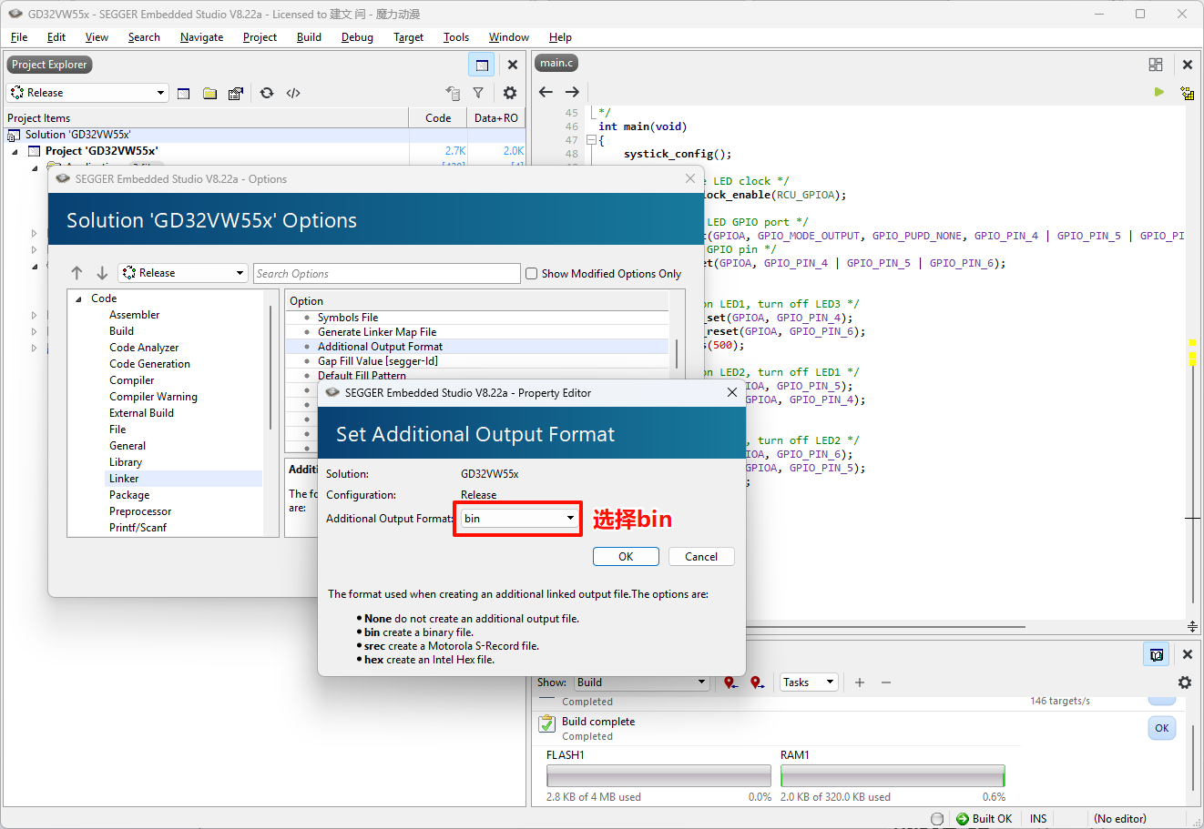This screenshot has width=1204, height=829.
Task: Click the green run arrow in editor toolbar
Action: [1158, 92]
